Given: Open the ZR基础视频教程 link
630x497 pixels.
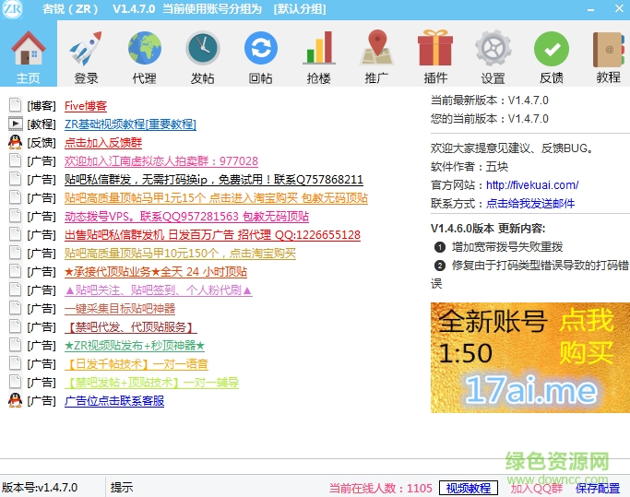Looking at the screenshot, I should [x=130, y=124].
